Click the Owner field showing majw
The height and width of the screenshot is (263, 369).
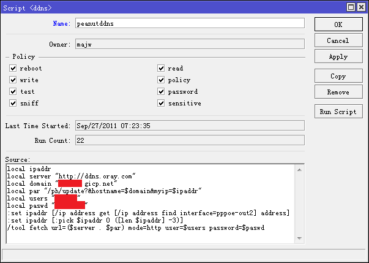click(189, 44)
